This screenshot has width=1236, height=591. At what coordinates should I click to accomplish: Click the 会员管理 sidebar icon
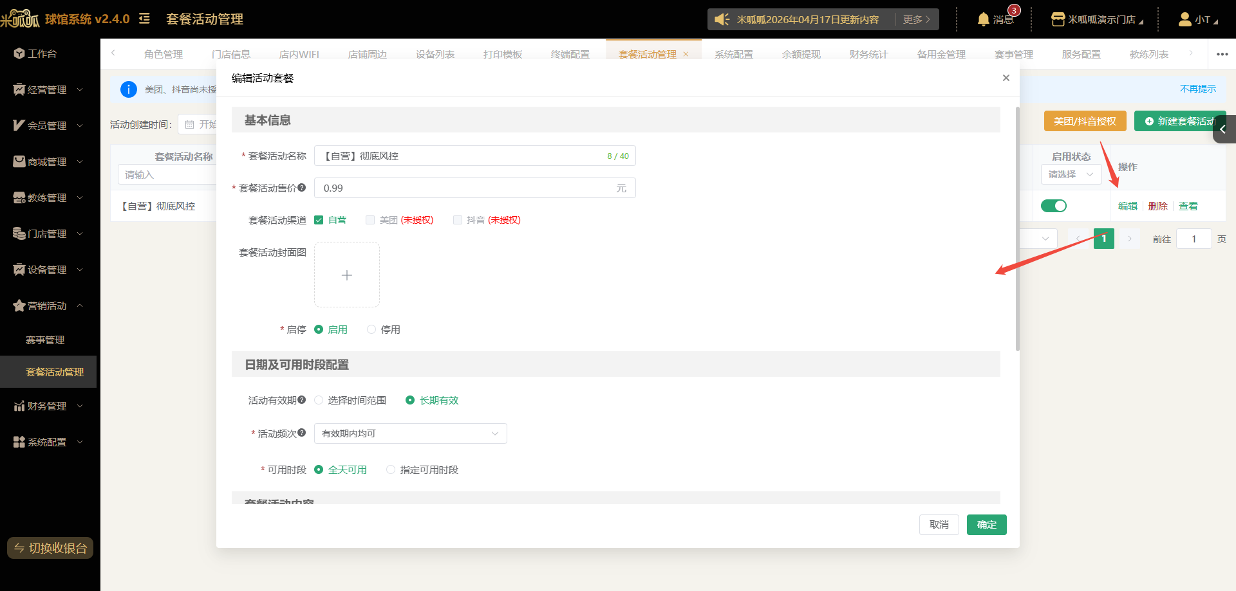point(19,125)
